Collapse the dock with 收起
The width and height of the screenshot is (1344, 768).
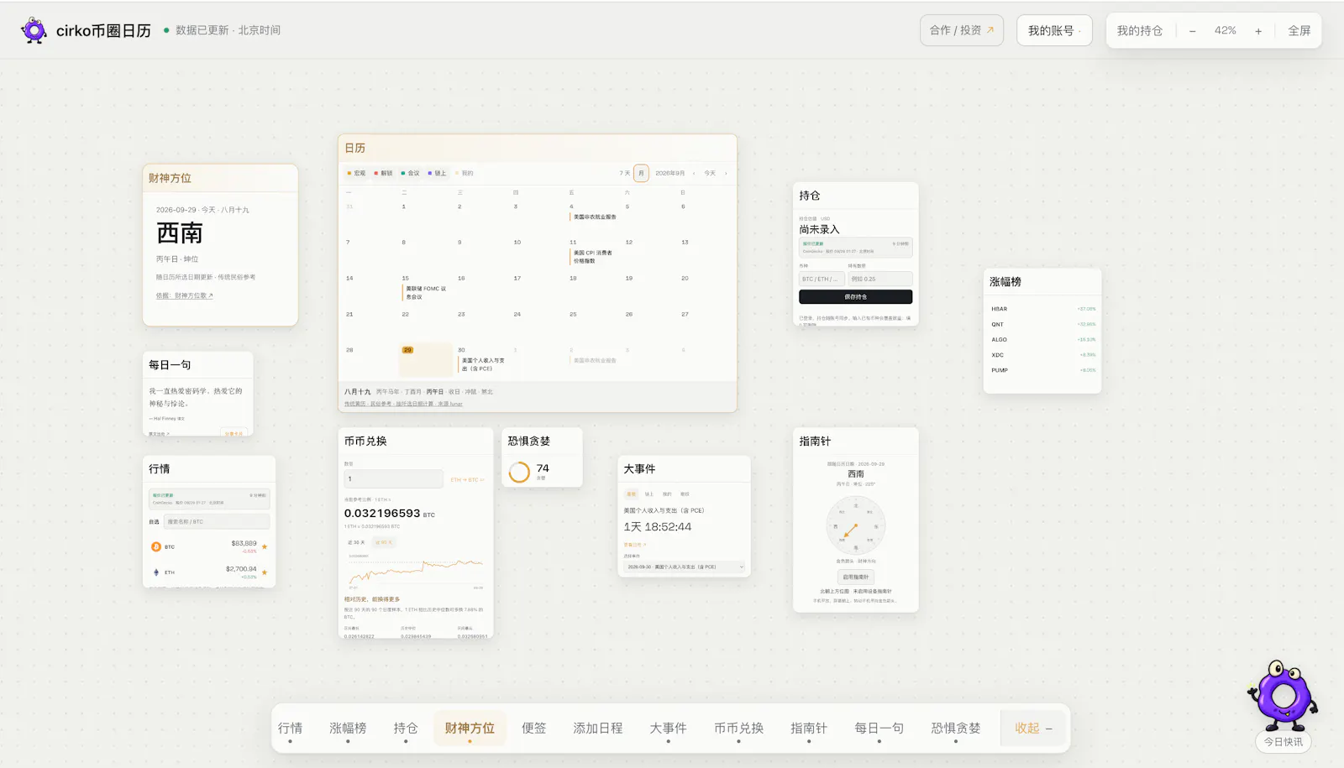click(1034, 728)
